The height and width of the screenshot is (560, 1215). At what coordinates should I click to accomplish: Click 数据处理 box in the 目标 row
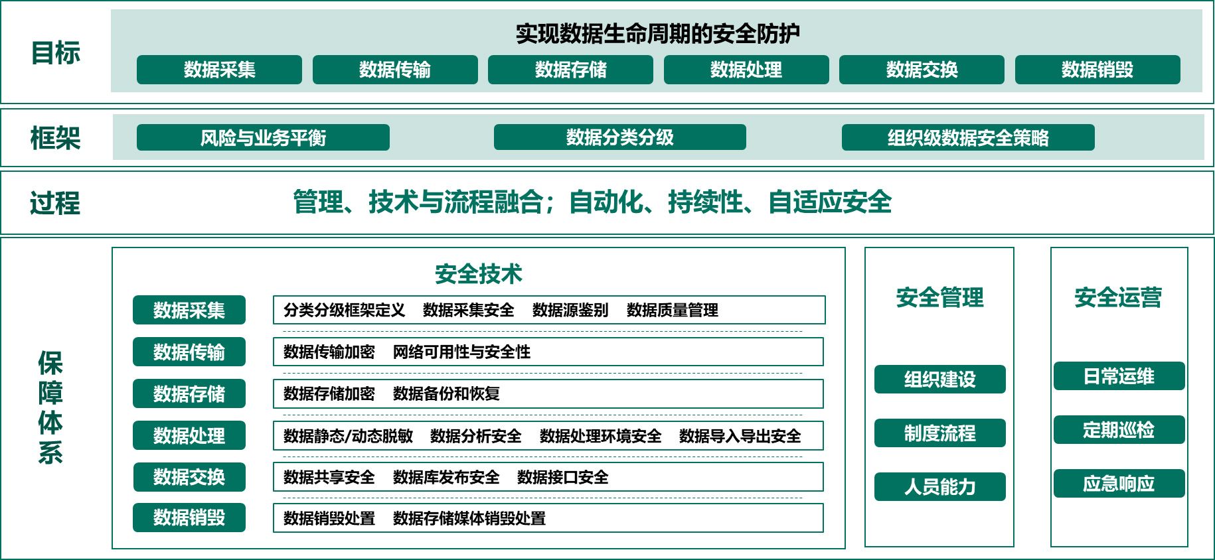pos(746,70)
